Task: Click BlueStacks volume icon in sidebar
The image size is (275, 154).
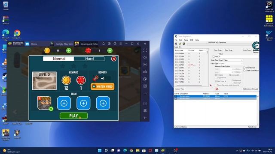Action: pos(145,57)
